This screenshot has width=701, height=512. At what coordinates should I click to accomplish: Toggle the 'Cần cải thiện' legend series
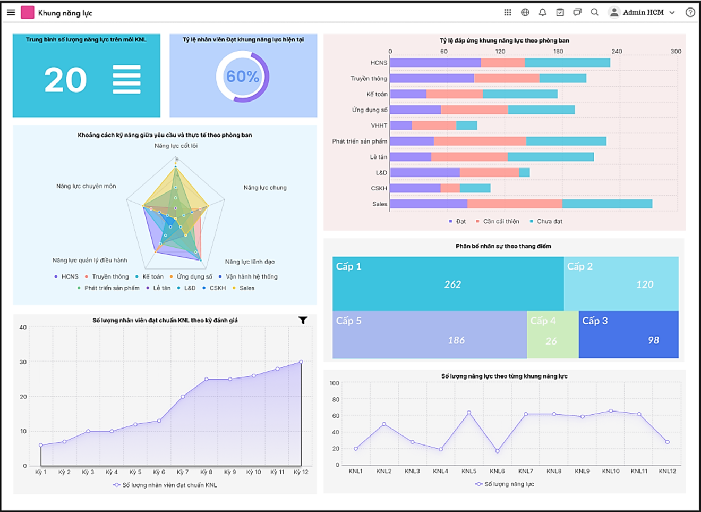(x=498, y=221)
